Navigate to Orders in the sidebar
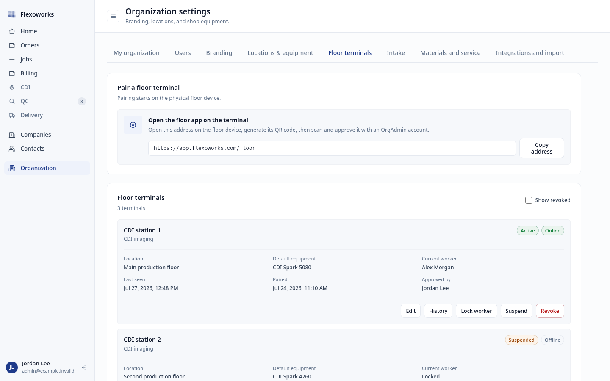610x381 pixels. [x=47, y=45]
